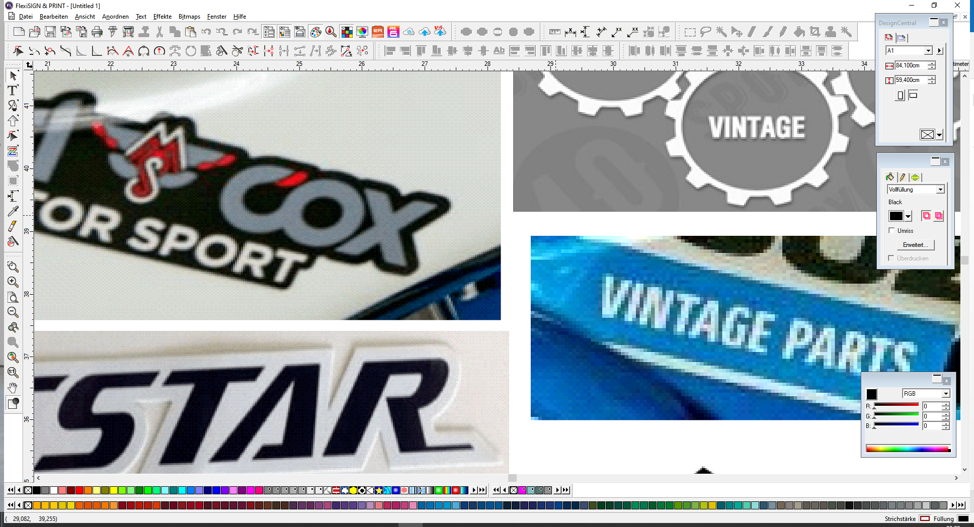974x527 pixels.
Task: Click the black fill color swatch
Action: coord(896,216)
